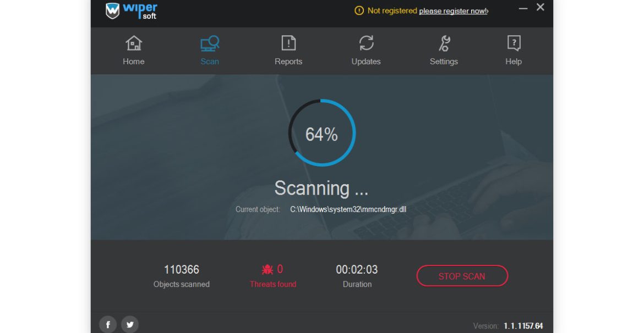
Task: Select the Scan monitor icon
Action: coord(210,43)
